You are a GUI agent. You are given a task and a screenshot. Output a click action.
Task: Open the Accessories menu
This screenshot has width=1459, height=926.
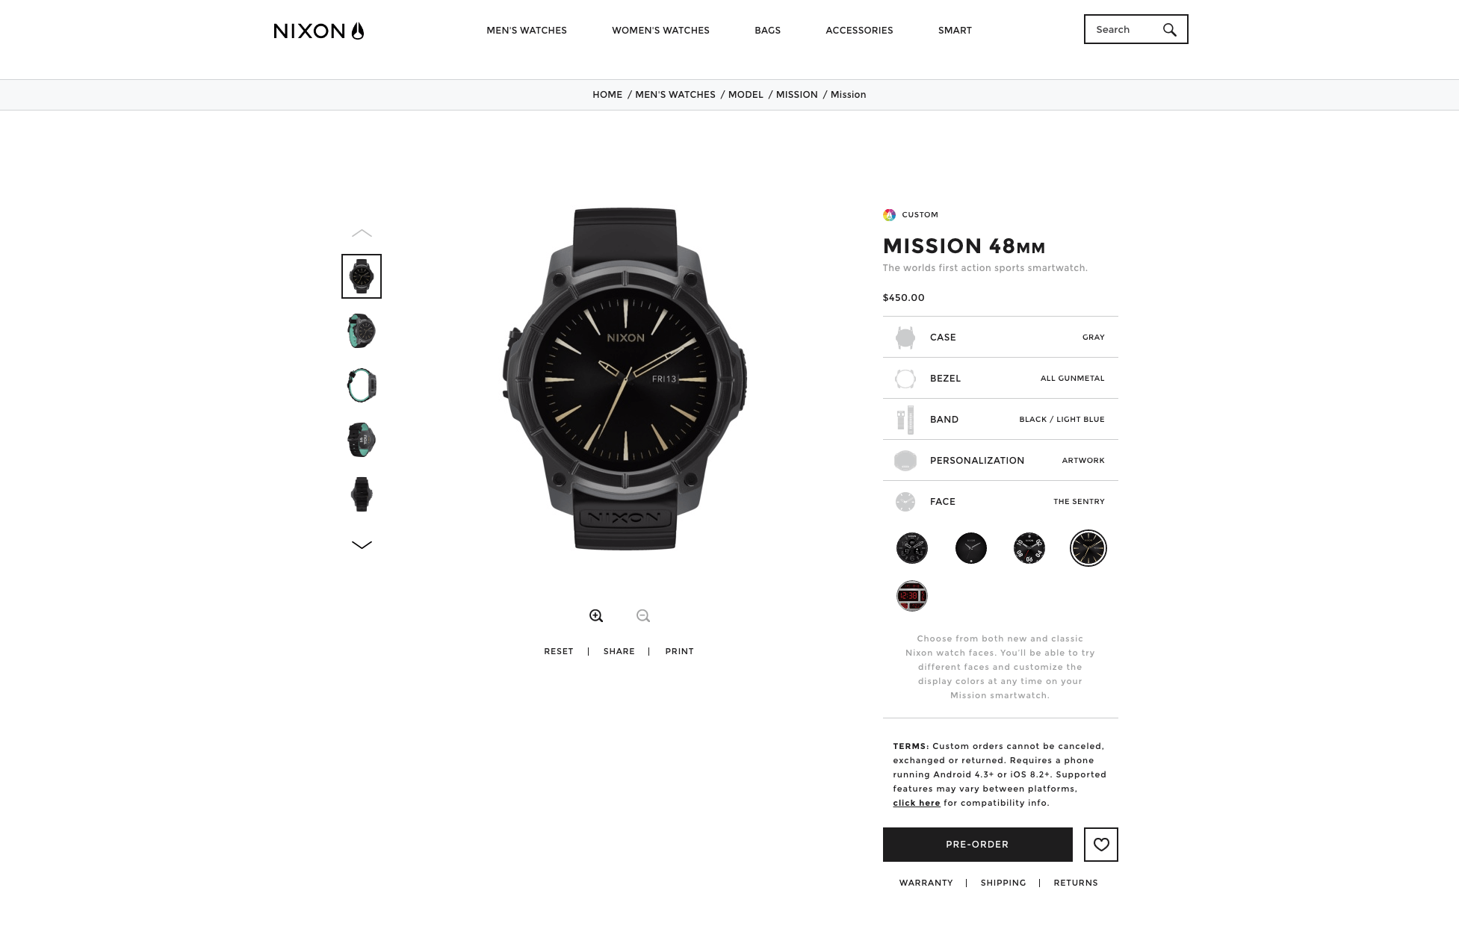[x=859, y=31]
